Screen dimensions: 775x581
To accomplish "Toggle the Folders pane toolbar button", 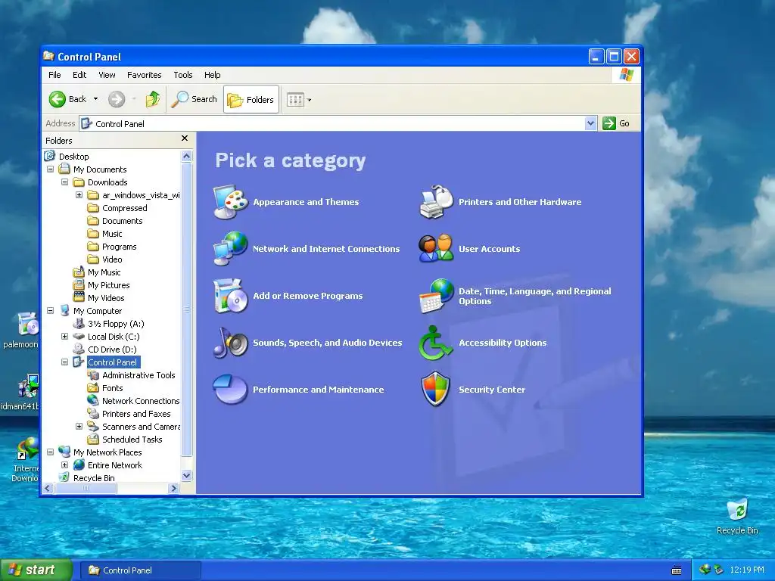I will click(251, 99).
